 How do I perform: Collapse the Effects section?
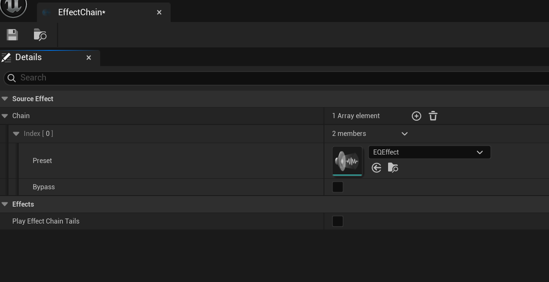[x=5, y=205]
